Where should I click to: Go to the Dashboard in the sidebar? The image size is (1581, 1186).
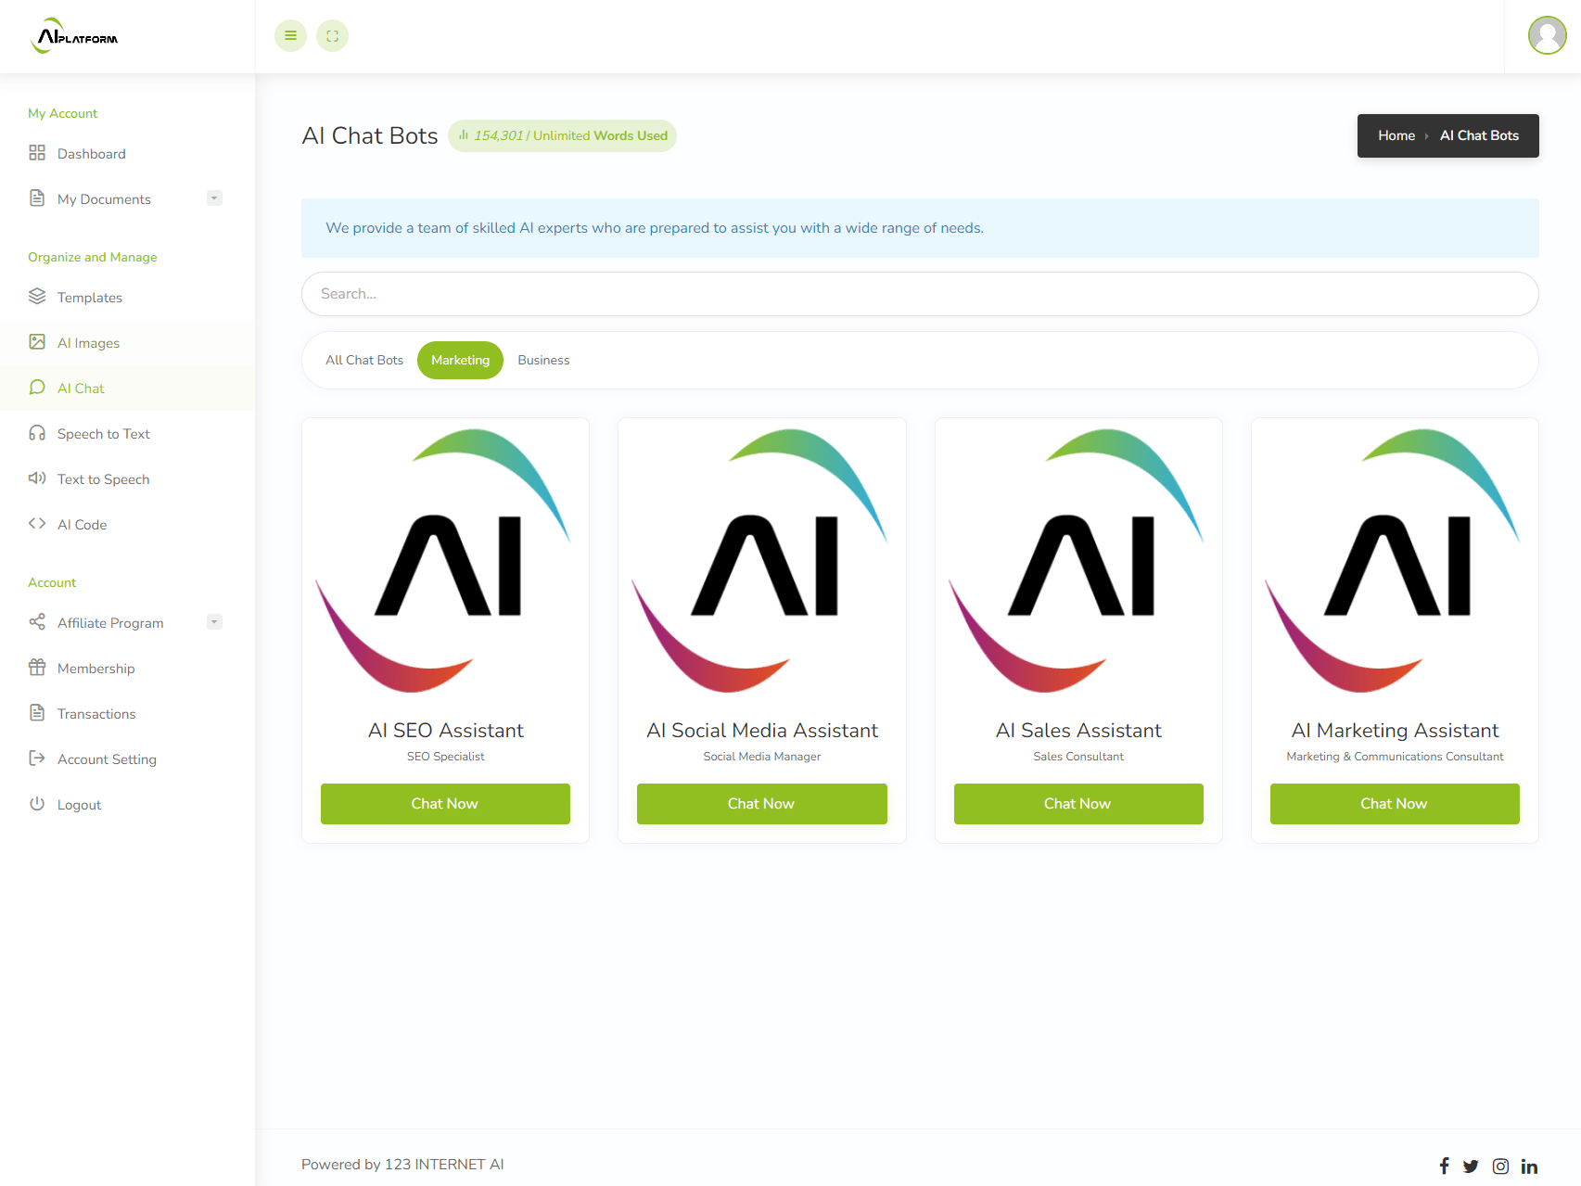click(91, 154)
